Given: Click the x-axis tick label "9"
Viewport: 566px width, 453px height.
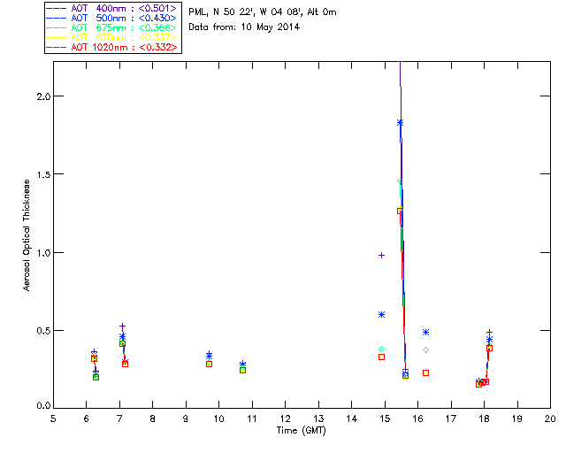Looking at the screenshot, I should tap(186, 418).
